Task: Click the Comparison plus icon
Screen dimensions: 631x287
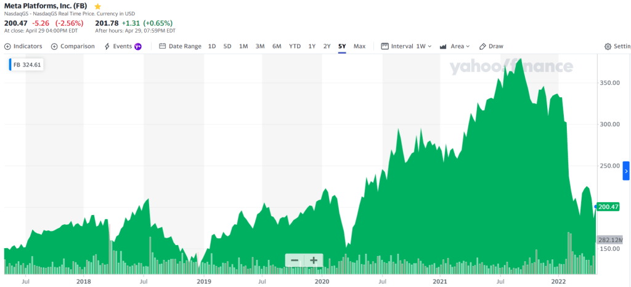Action: point(54,46)
